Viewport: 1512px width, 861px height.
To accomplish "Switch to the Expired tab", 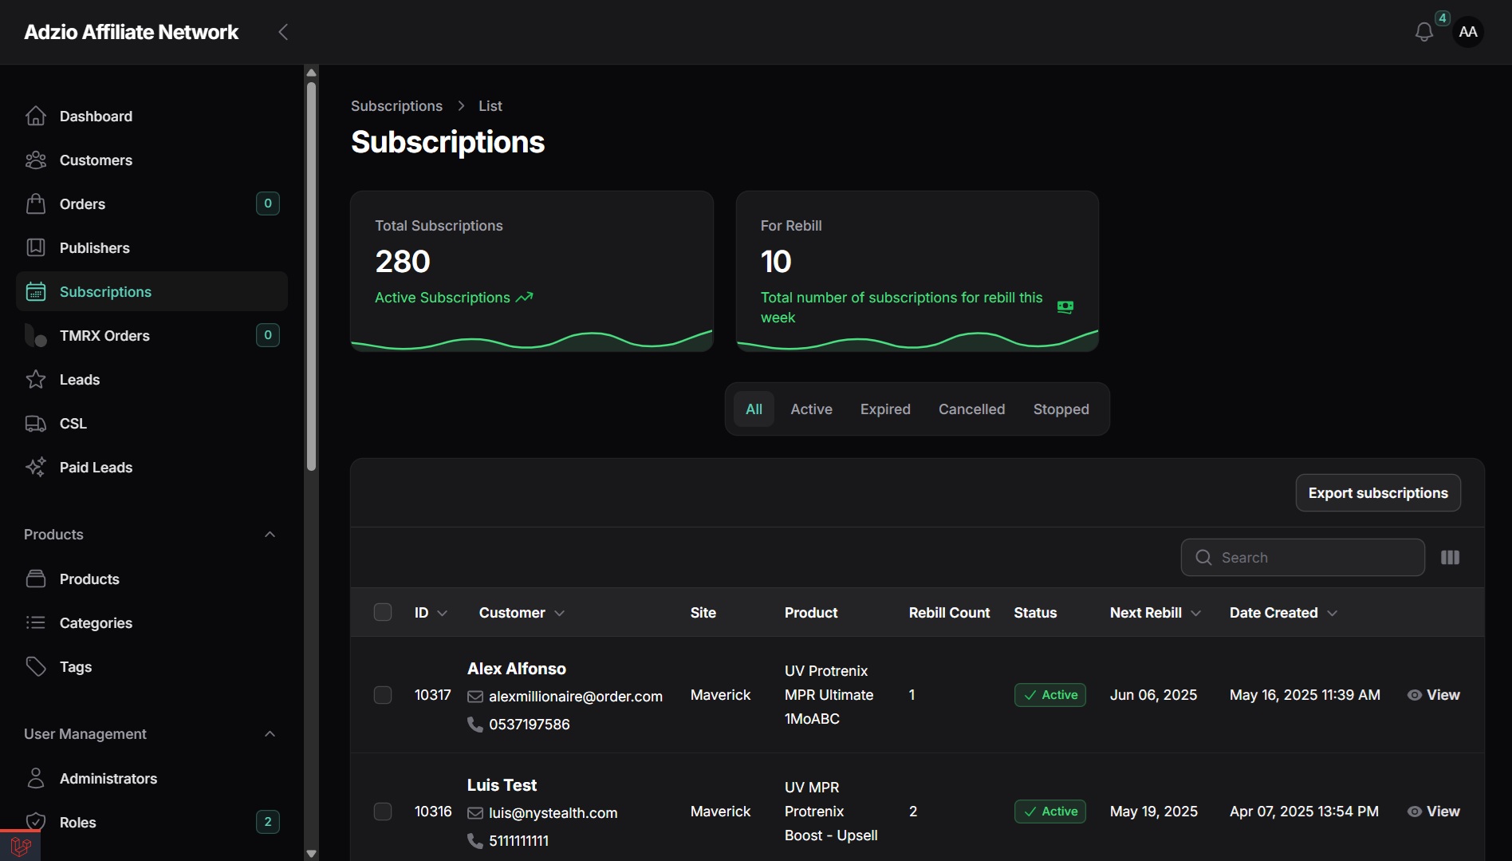I will (885, 409).
